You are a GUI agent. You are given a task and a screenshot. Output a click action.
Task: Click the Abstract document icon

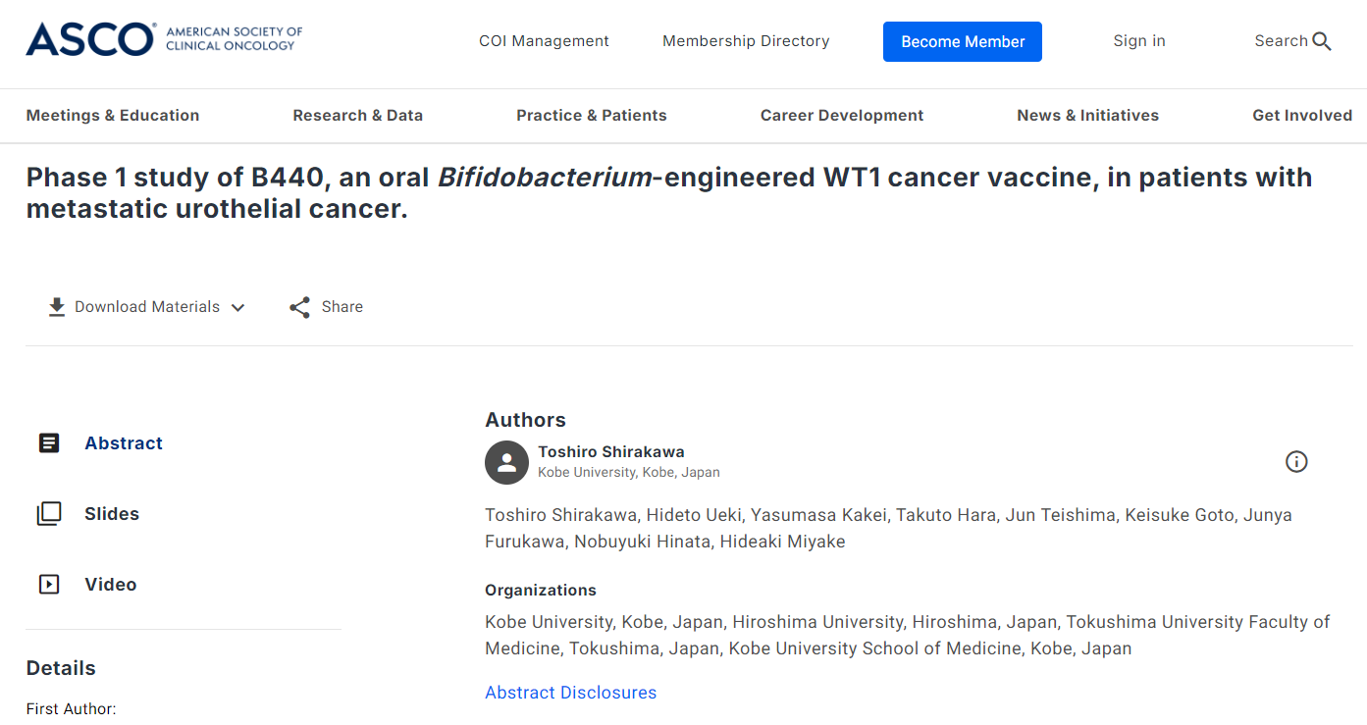pos(49,443)
